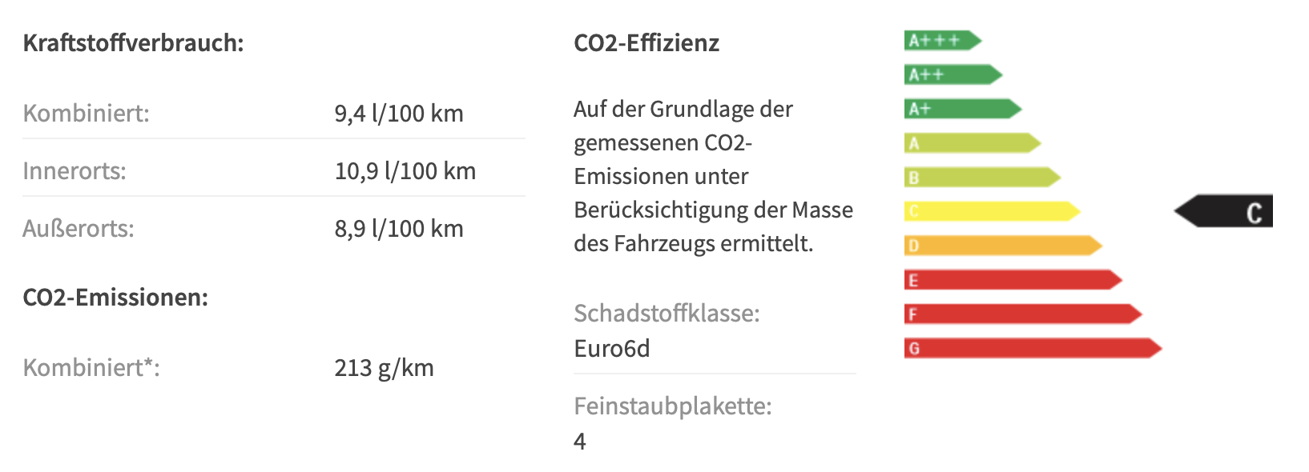This screenshot has width=1309, height=472.
Task: Click the Innerorts 10,9 l/100 km value
Action: coord(405,171)
